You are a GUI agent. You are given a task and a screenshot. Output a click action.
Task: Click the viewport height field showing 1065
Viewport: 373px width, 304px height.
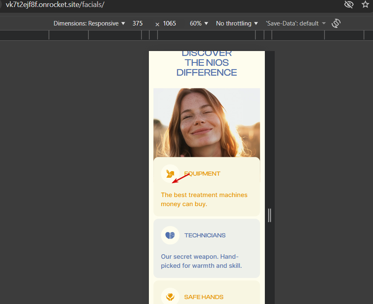169,23
